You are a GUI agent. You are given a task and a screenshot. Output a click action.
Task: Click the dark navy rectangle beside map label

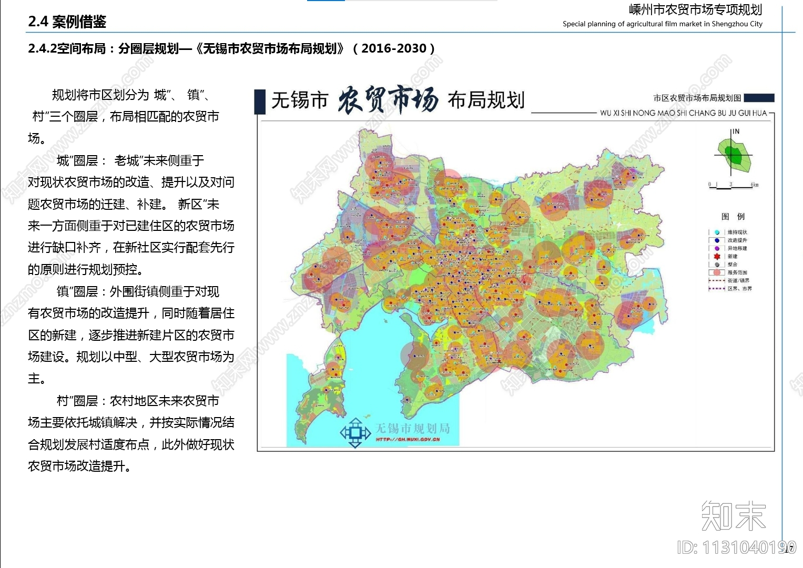point(759,98)
